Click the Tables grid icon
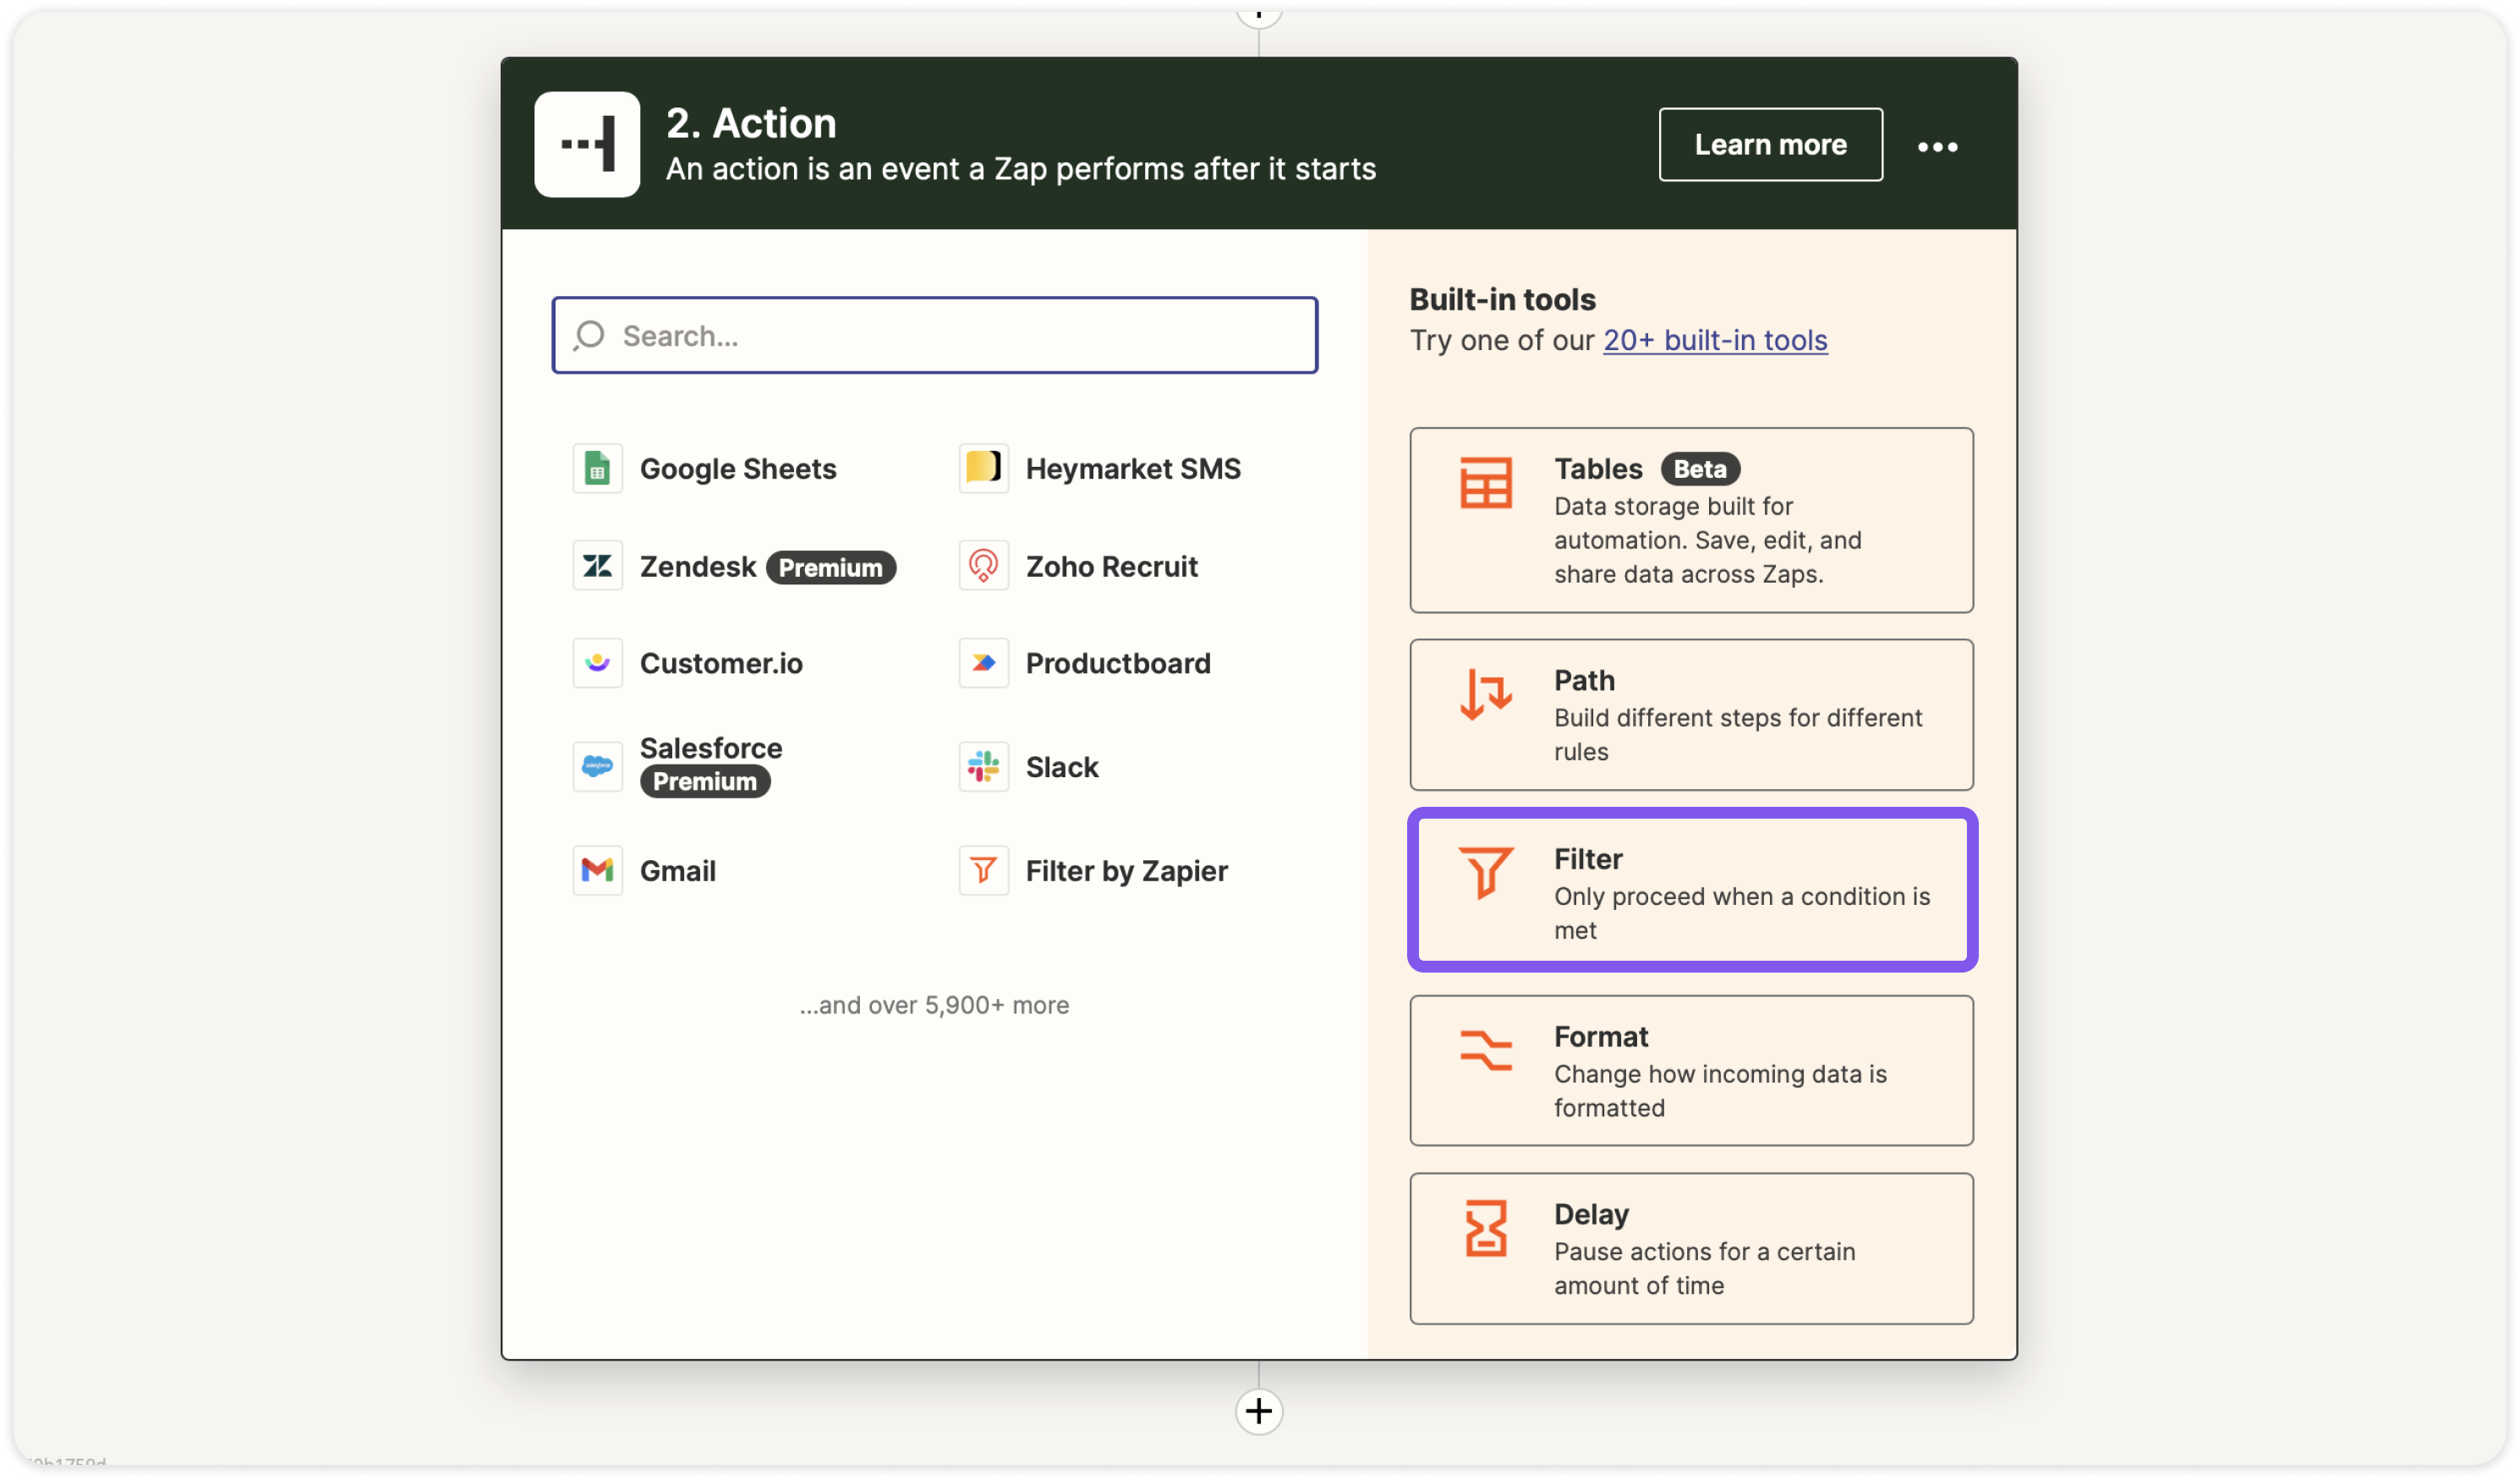The width and height of the screenshot is (2520, 1480). click(x=1485, y=483)
